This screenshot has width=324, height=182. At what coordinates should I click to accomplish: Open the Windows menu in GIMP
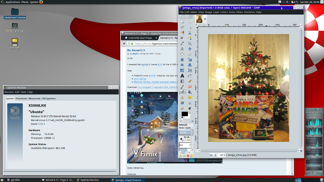point(249,12)
